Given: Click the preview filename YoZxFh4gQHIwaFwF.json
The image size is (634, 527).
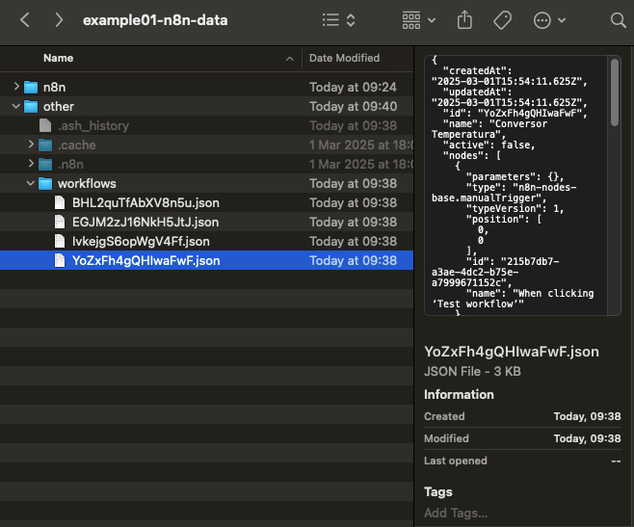Looking at the screenshot, I should click(x=512, y=352).
